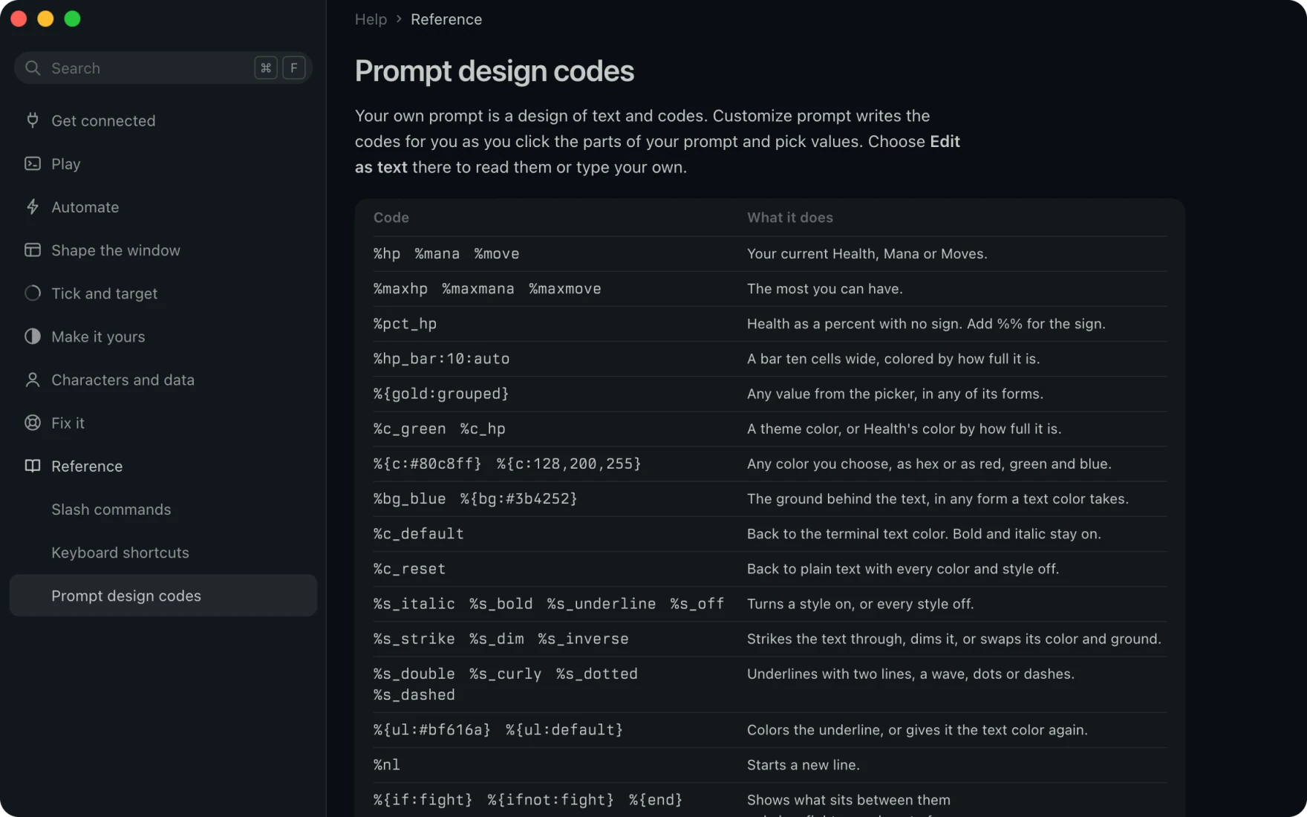
Task: Click the 'Code' column header
Action: pyautogui.click(x=391, y=217)
